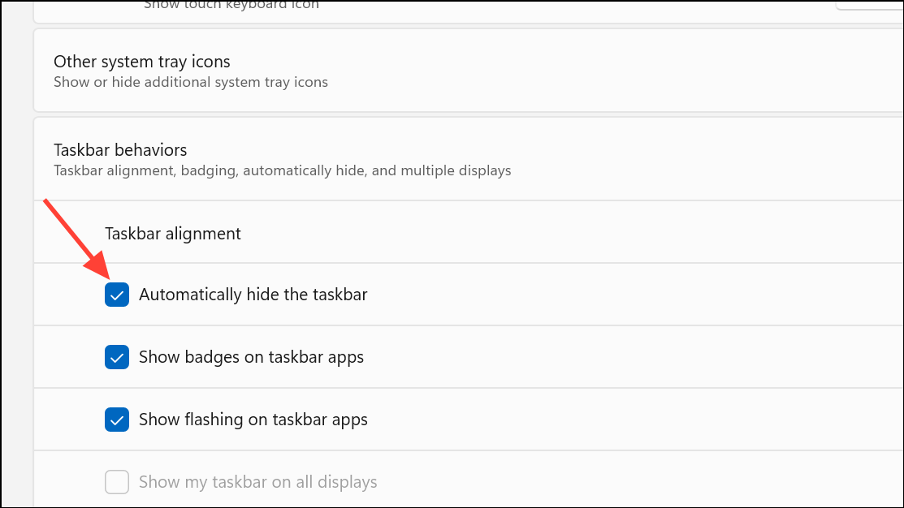Uncheck Show badges on taskbar apps

point(116,357)
